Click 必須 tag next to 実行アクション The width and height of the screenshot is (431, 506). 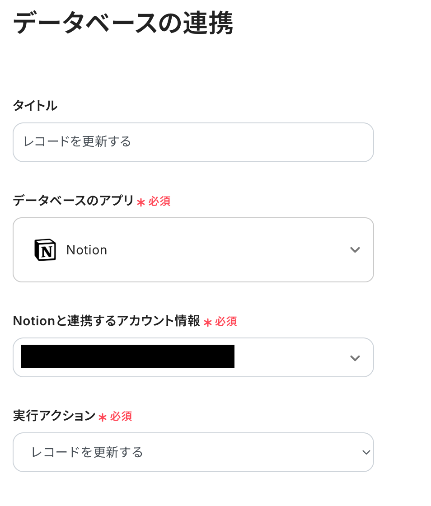tap(121, 417)
